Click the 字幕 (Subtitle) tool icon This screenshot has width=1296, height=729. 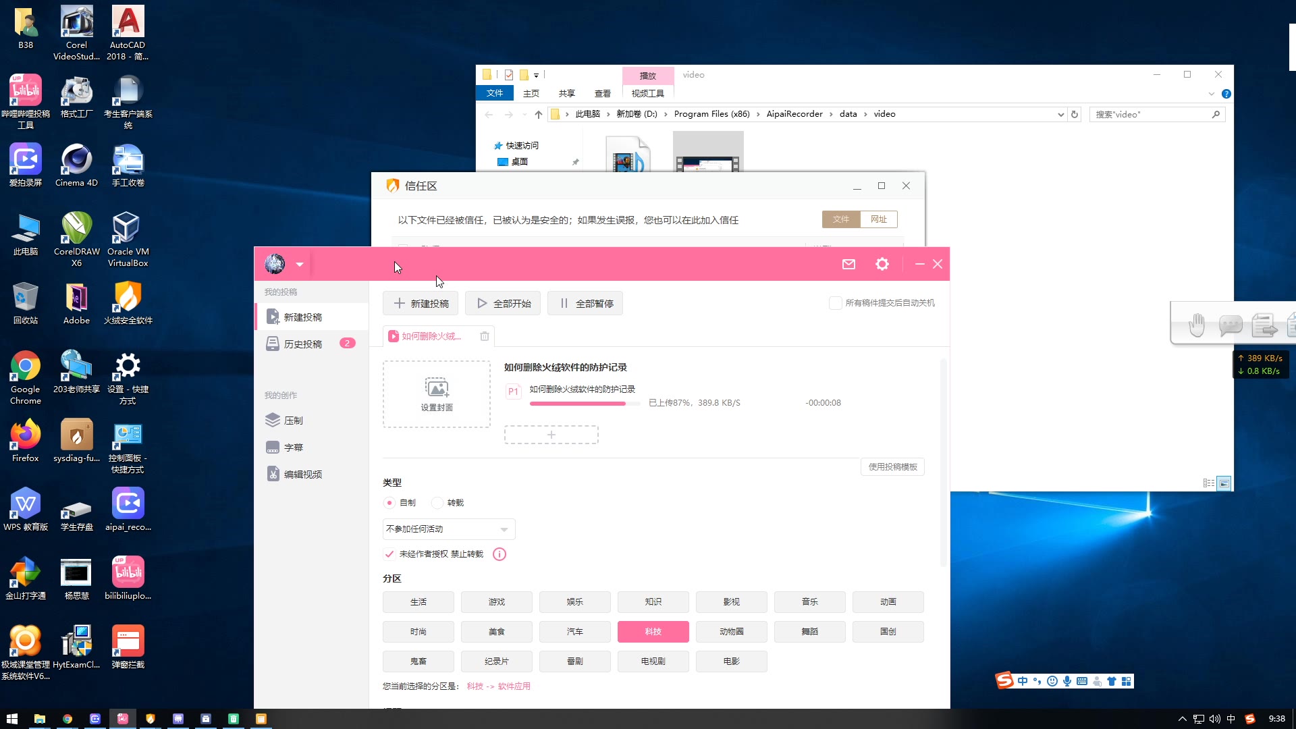click(x=273, y=447)
